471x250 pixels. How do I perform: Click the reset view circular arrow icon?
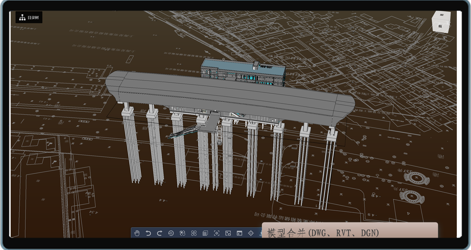[x=171, y=233]
